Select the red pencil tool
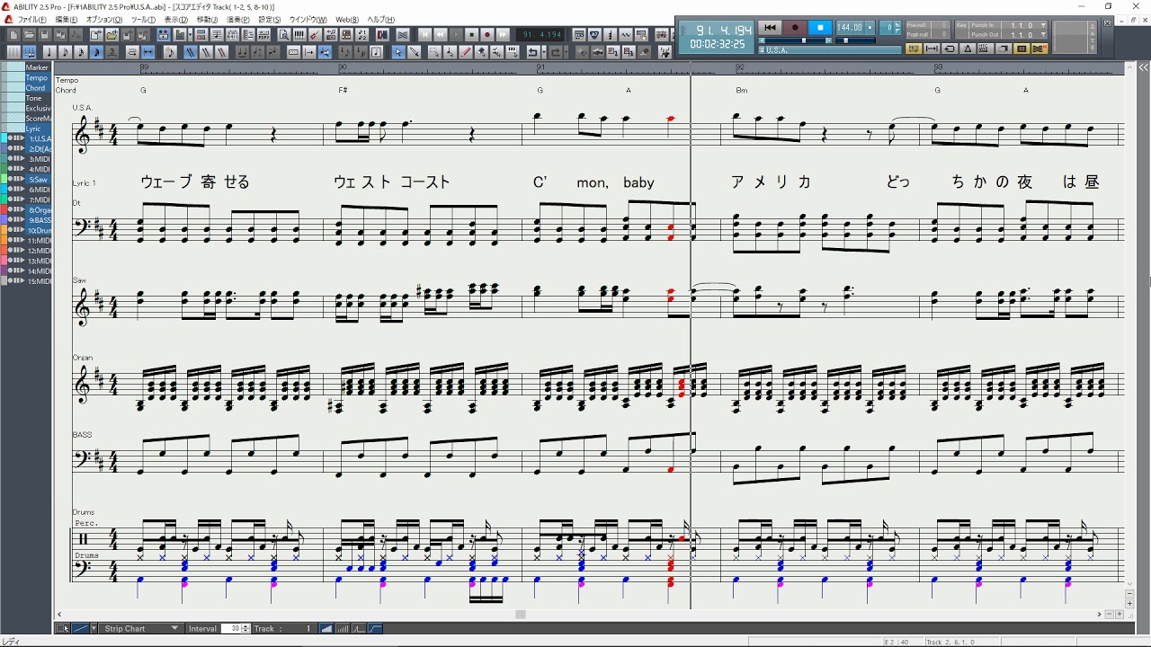Image resolution: width=1151 pixels, height=647 pixels. (466, 52)
